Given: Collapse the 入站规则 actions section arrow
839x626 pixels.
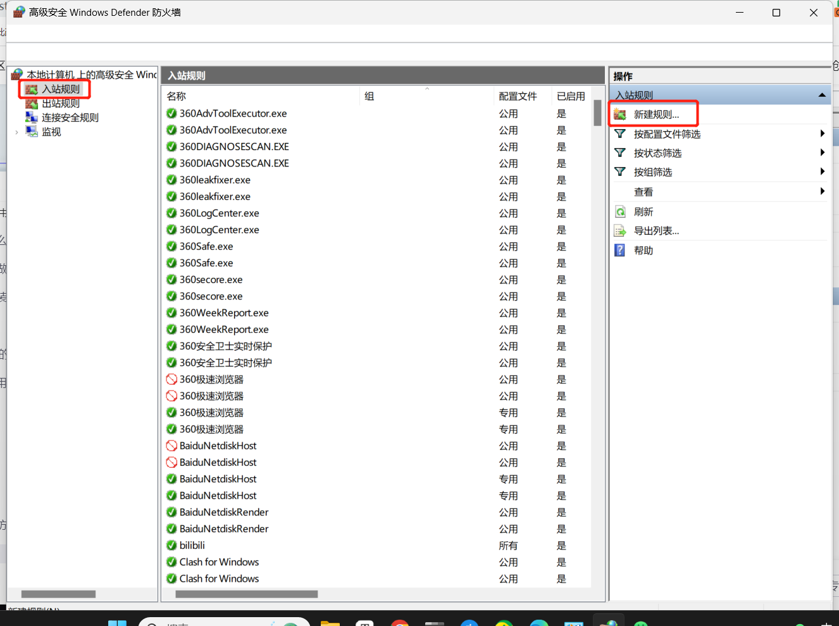Looking at the screenshot, I should (x=822, y=95).
